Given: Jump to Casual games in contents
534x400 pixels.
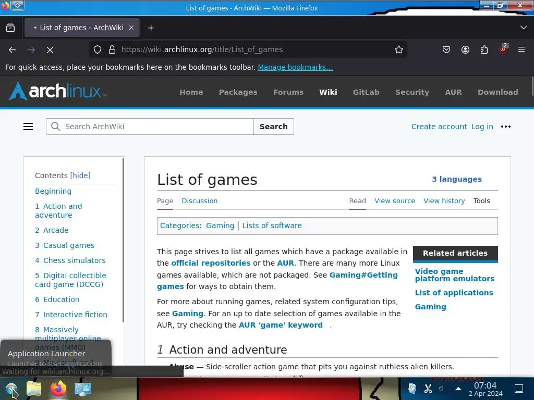Looking at the screenshot, I should 65,245.
